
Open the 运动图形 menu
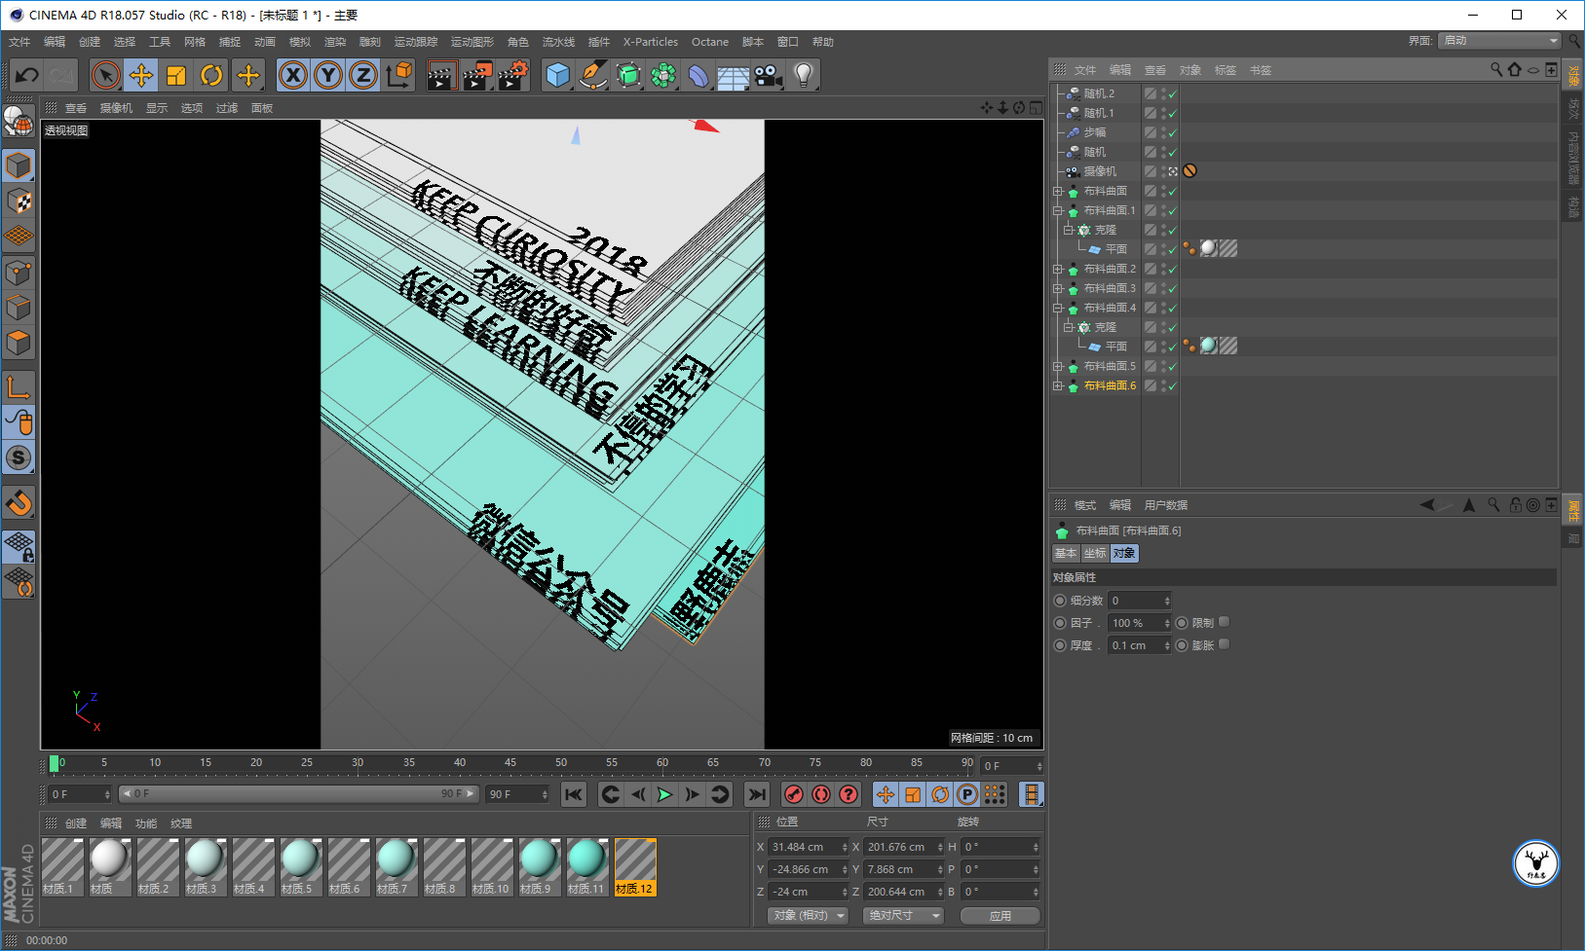(x=472, y=42)
